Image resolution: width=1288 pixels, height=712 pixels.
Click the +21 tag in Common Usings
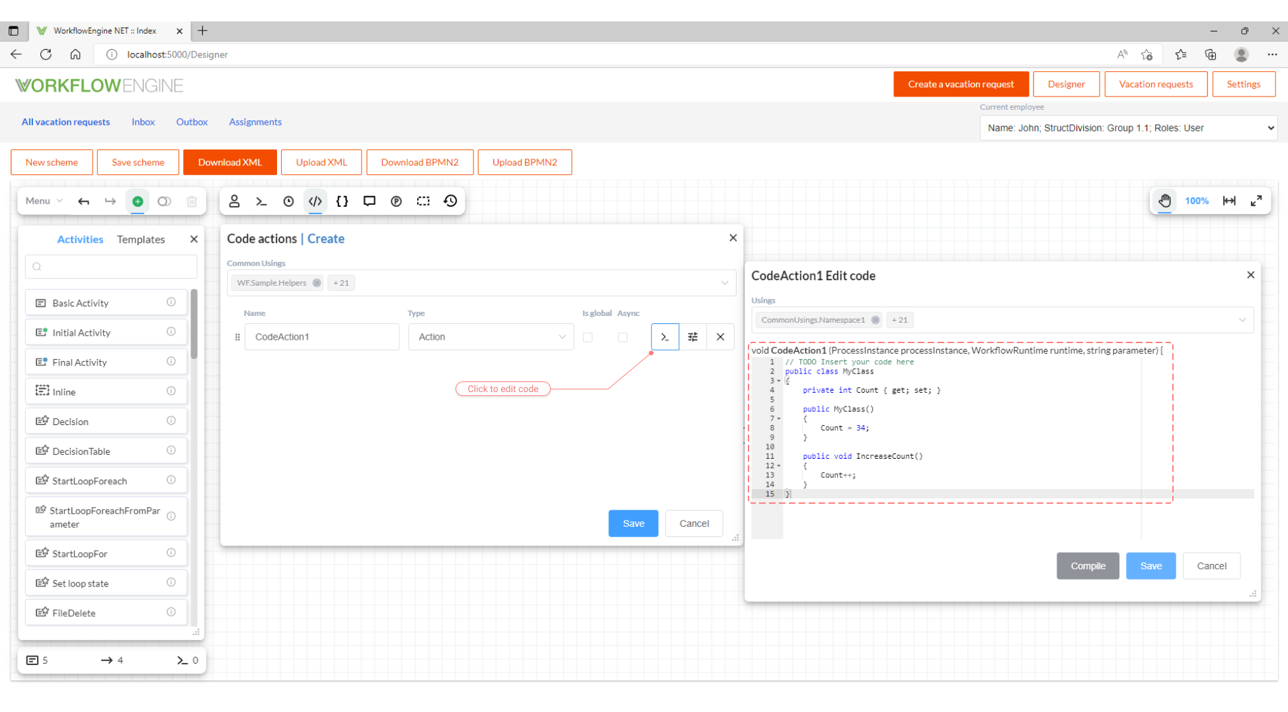click(x=341, y=283)
